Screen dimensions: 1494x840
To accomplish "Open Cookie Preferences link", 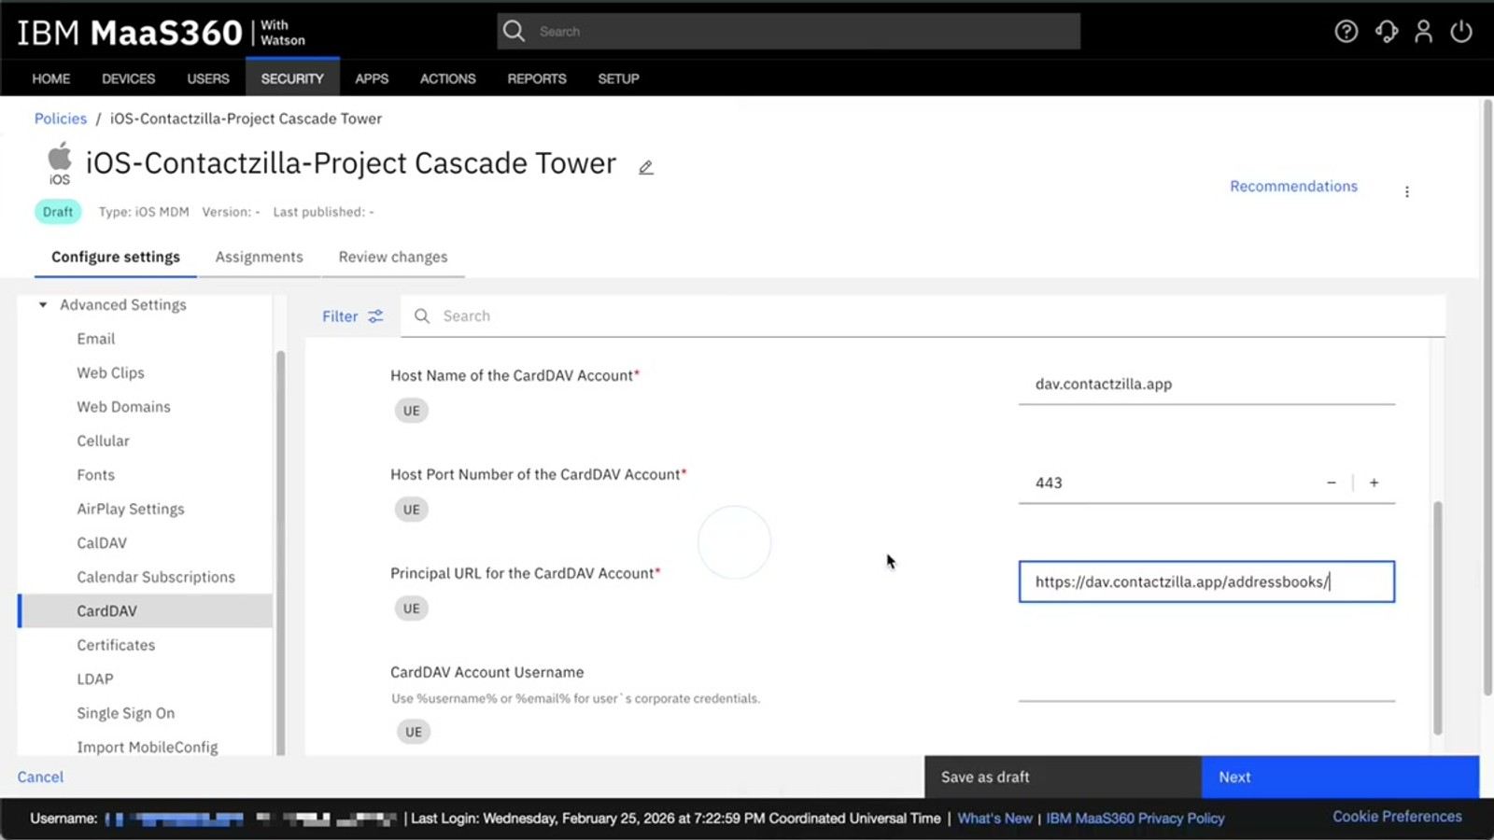I will (x=1397, y=817).
